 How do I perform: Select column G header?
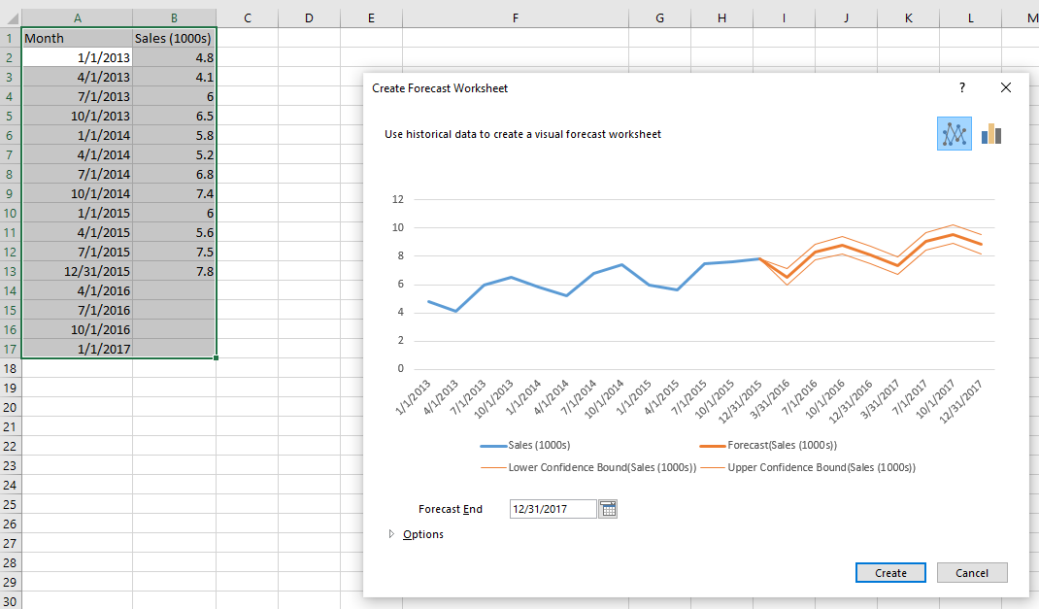point(660,17)
